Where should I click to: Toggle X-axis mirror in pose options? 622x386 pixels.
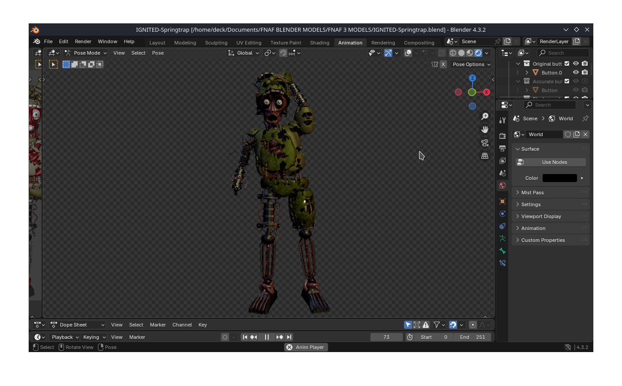tap(443, 64)
